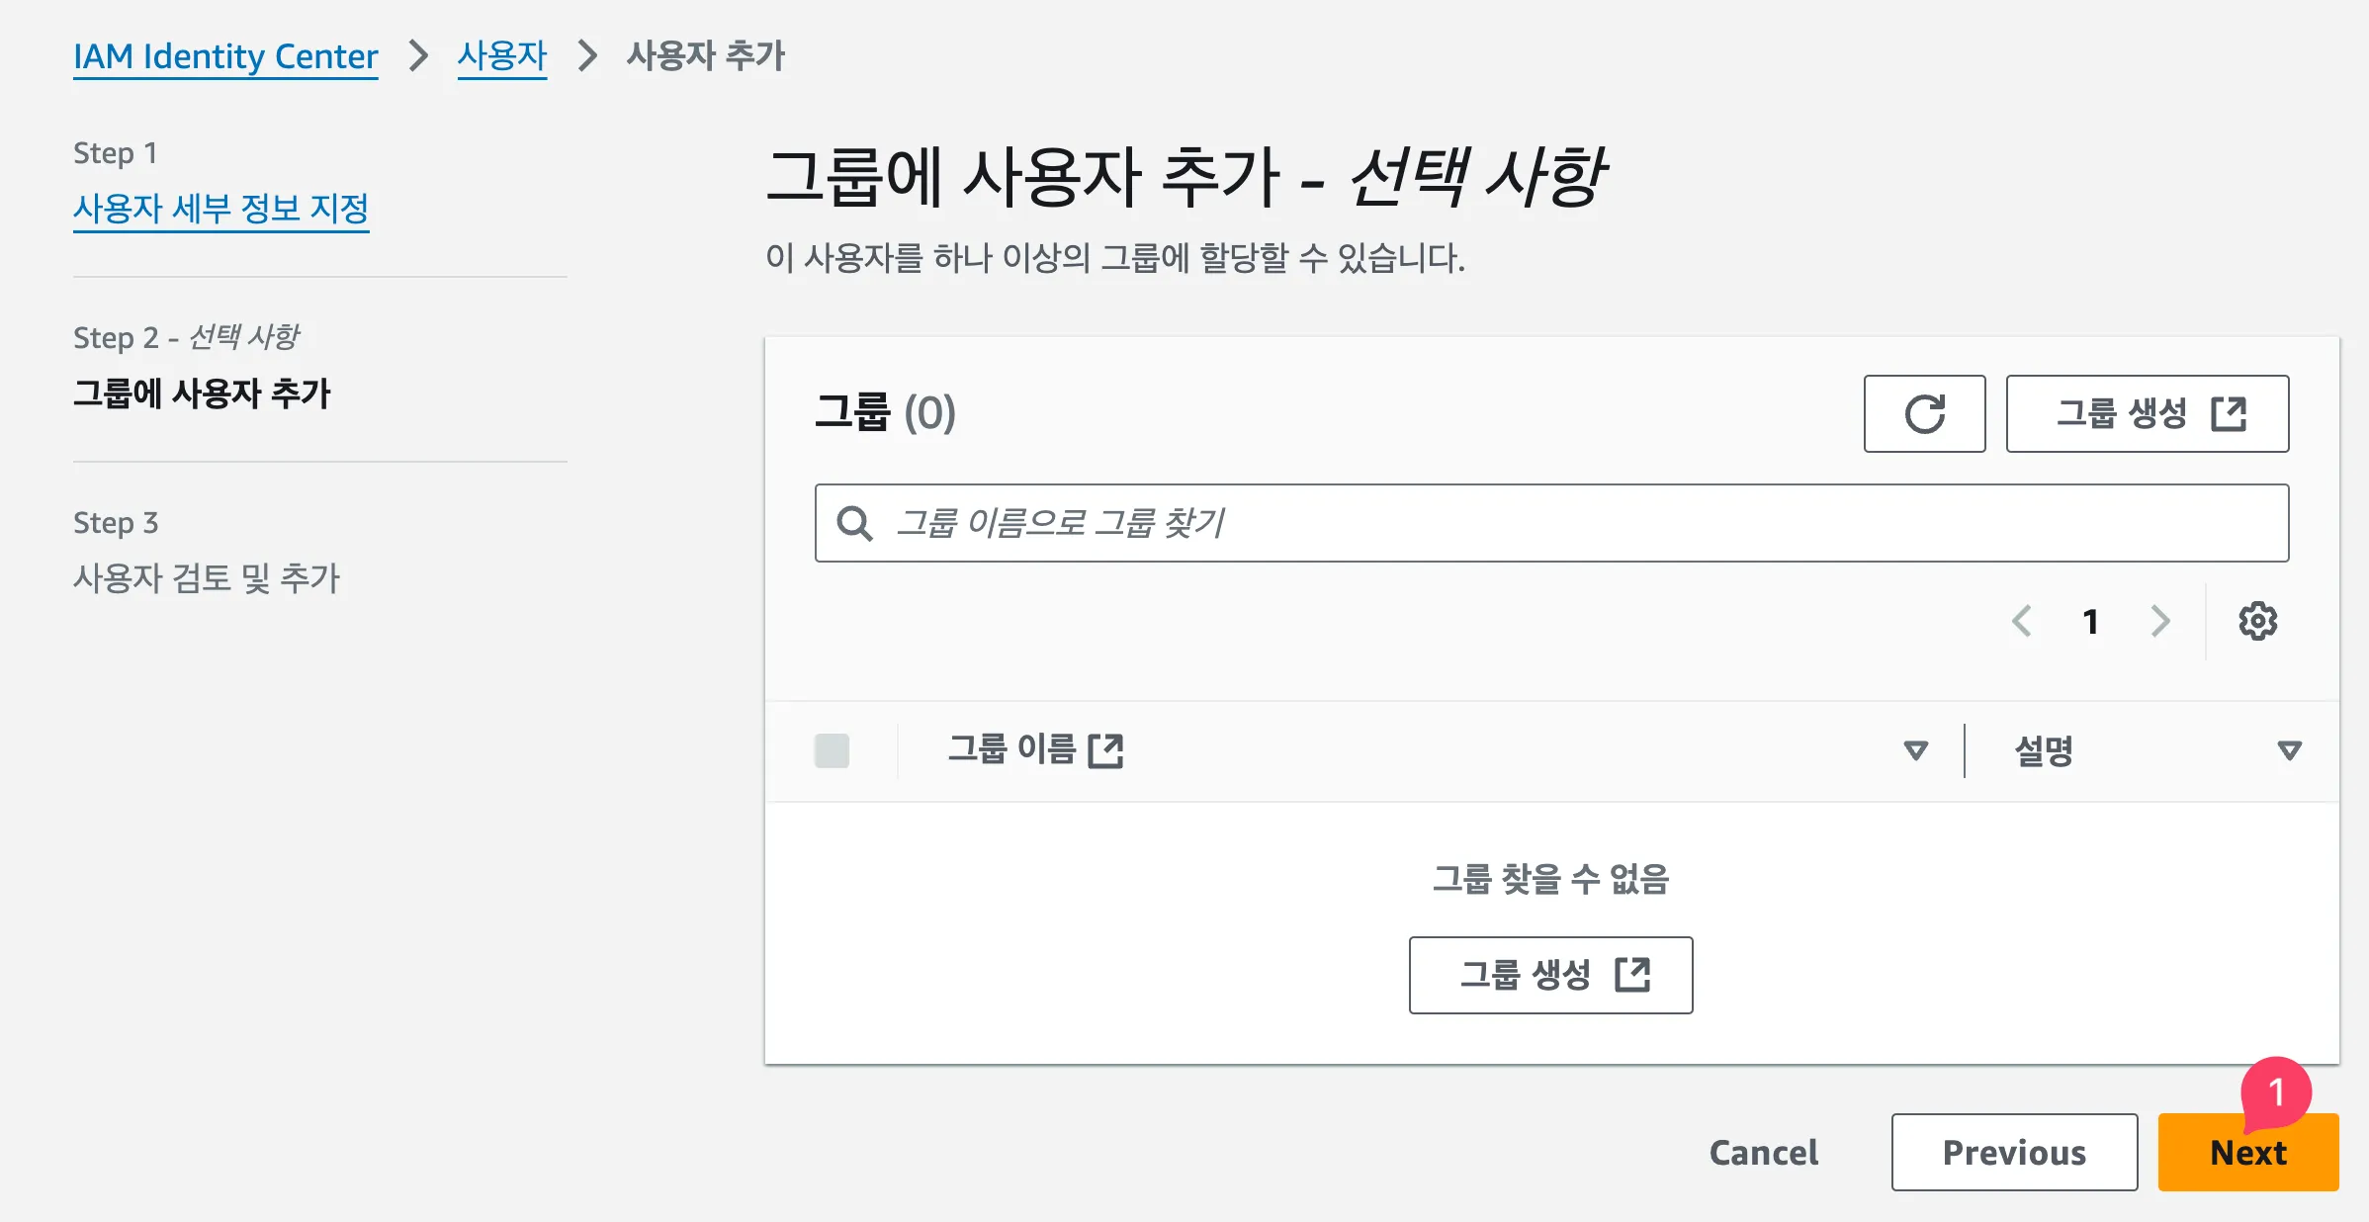Viewport: 2369px width, 1222px height.
Task: Go to previous page with left arrow
Action: coord(2023,621)
